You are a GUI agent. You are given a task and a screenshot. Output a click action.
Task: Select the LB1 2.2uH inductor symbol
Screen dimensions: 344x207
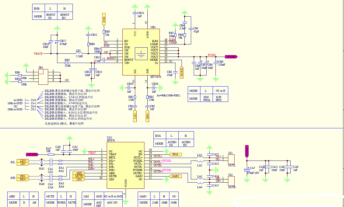tap(78, 53)
